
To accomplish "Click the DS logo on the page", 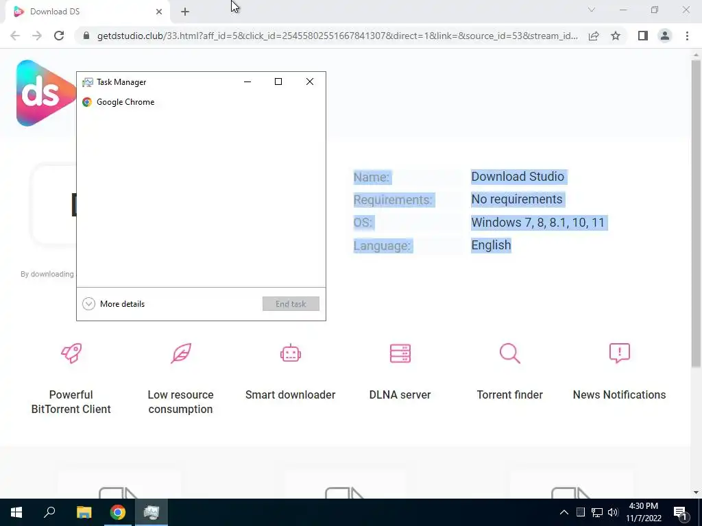I will pos(45,93).
